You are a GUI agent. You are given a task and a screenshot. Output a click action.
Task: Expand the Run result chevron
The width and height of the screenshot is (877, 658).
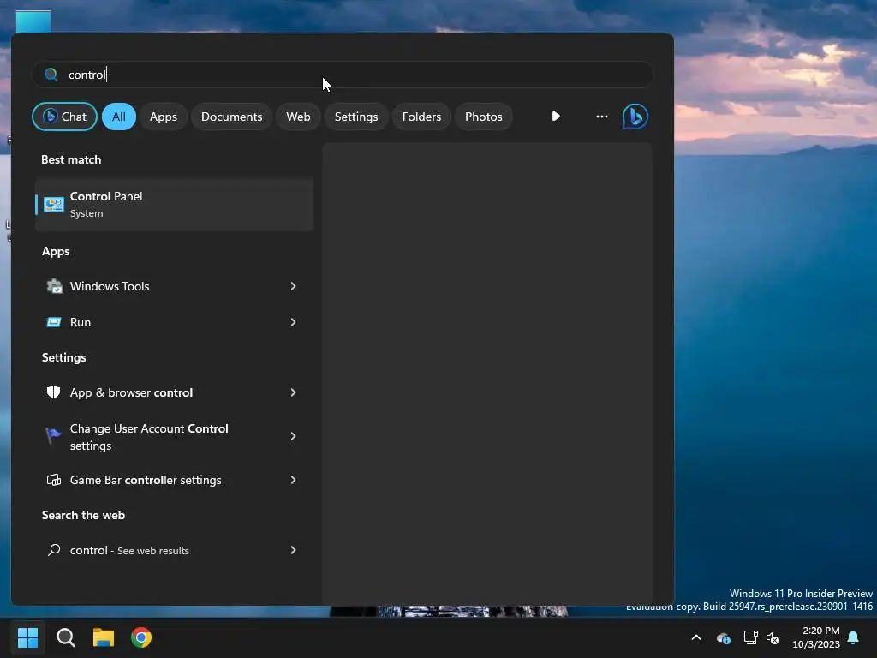(x=293, y=322)
